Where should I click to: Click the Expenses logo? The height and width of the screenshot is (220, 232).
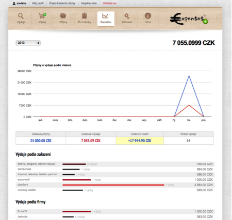pos(189,19)
